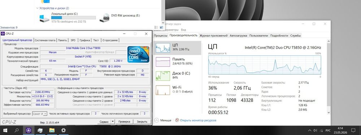Screen dimensions: 361x135
Task: Open the Вид menu in Task Manager
Action: [x=183, y=30]
